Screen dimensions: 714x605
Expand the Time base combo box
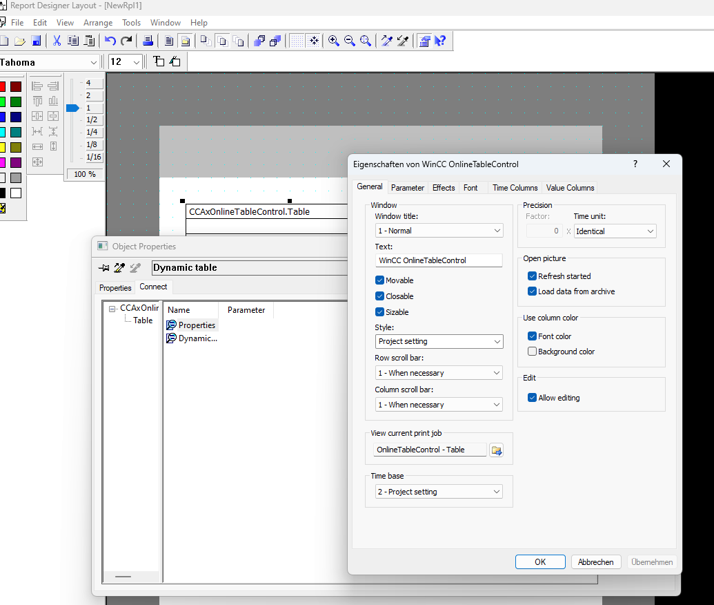click(439, 492)
